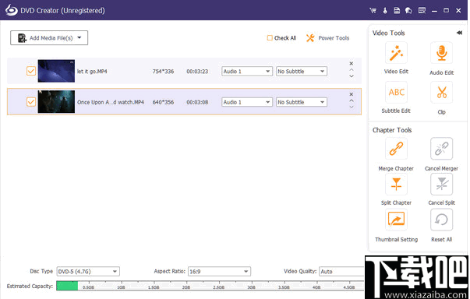Open the shopping cart purchase icon
The height and width of the screenshot is (299, 470).
[373, 10]
